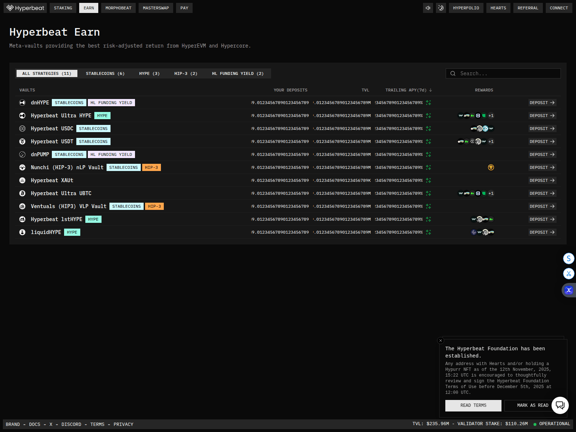Expand the +1 rewards on Hyperbeat USDT
This screenshot has height=432, width=576.
coord(491,141)
